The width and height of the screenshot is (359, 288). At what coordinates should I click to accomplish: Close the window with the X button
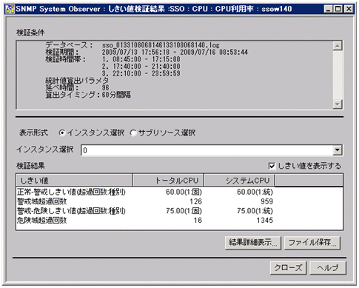[349, 10]
